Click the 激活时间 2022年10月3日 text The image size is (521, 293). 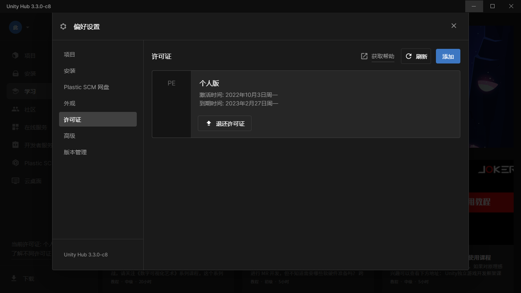[239, 95]
